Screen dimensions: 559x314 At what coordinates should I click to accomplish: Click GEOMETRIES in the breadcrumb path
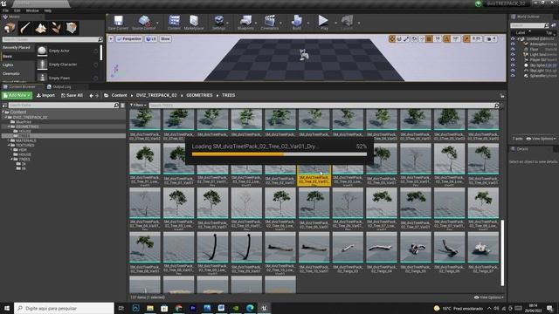pyautogui.click(x=199, y=95)
